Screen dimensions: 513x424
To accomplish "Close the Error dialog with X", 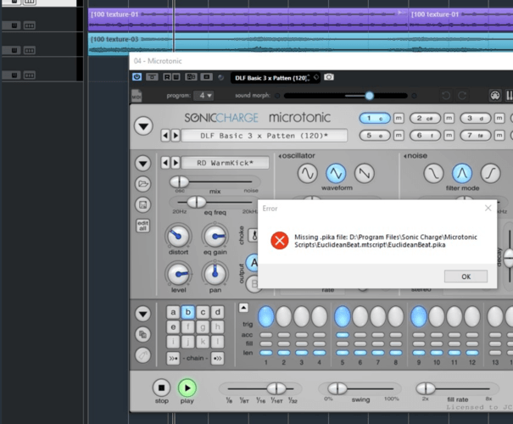I will tap(488, 208).
